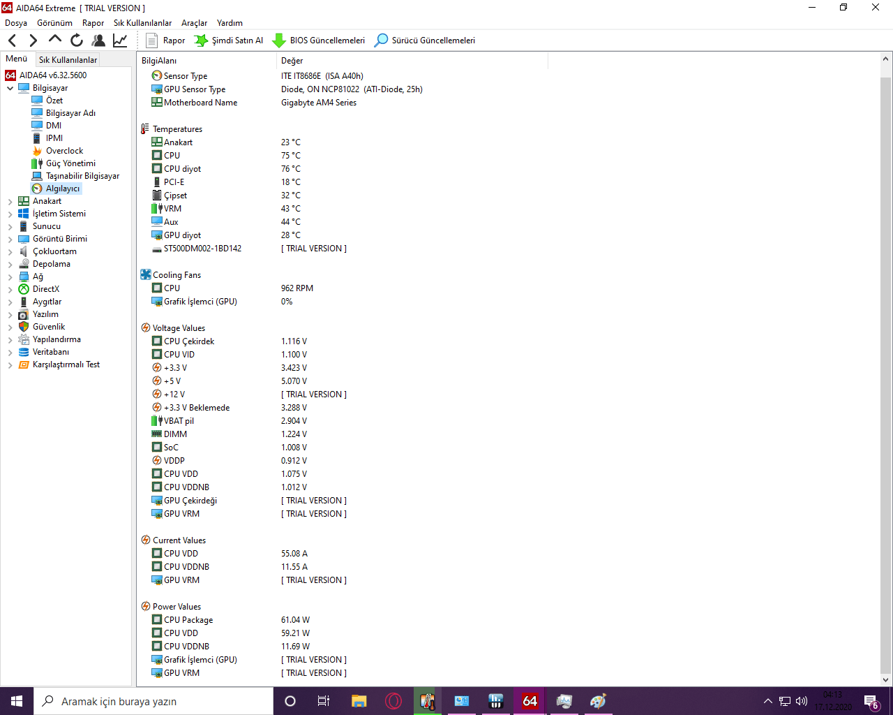Select the Motherboard Name row
This screenshot has width=893, height=715.
click(x=200, y=103)
